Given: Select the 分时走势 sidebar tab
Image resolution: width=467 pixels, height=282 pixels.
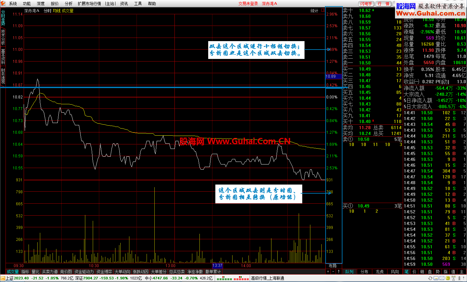Looking at the screenshot, I should tap(3, 18).
